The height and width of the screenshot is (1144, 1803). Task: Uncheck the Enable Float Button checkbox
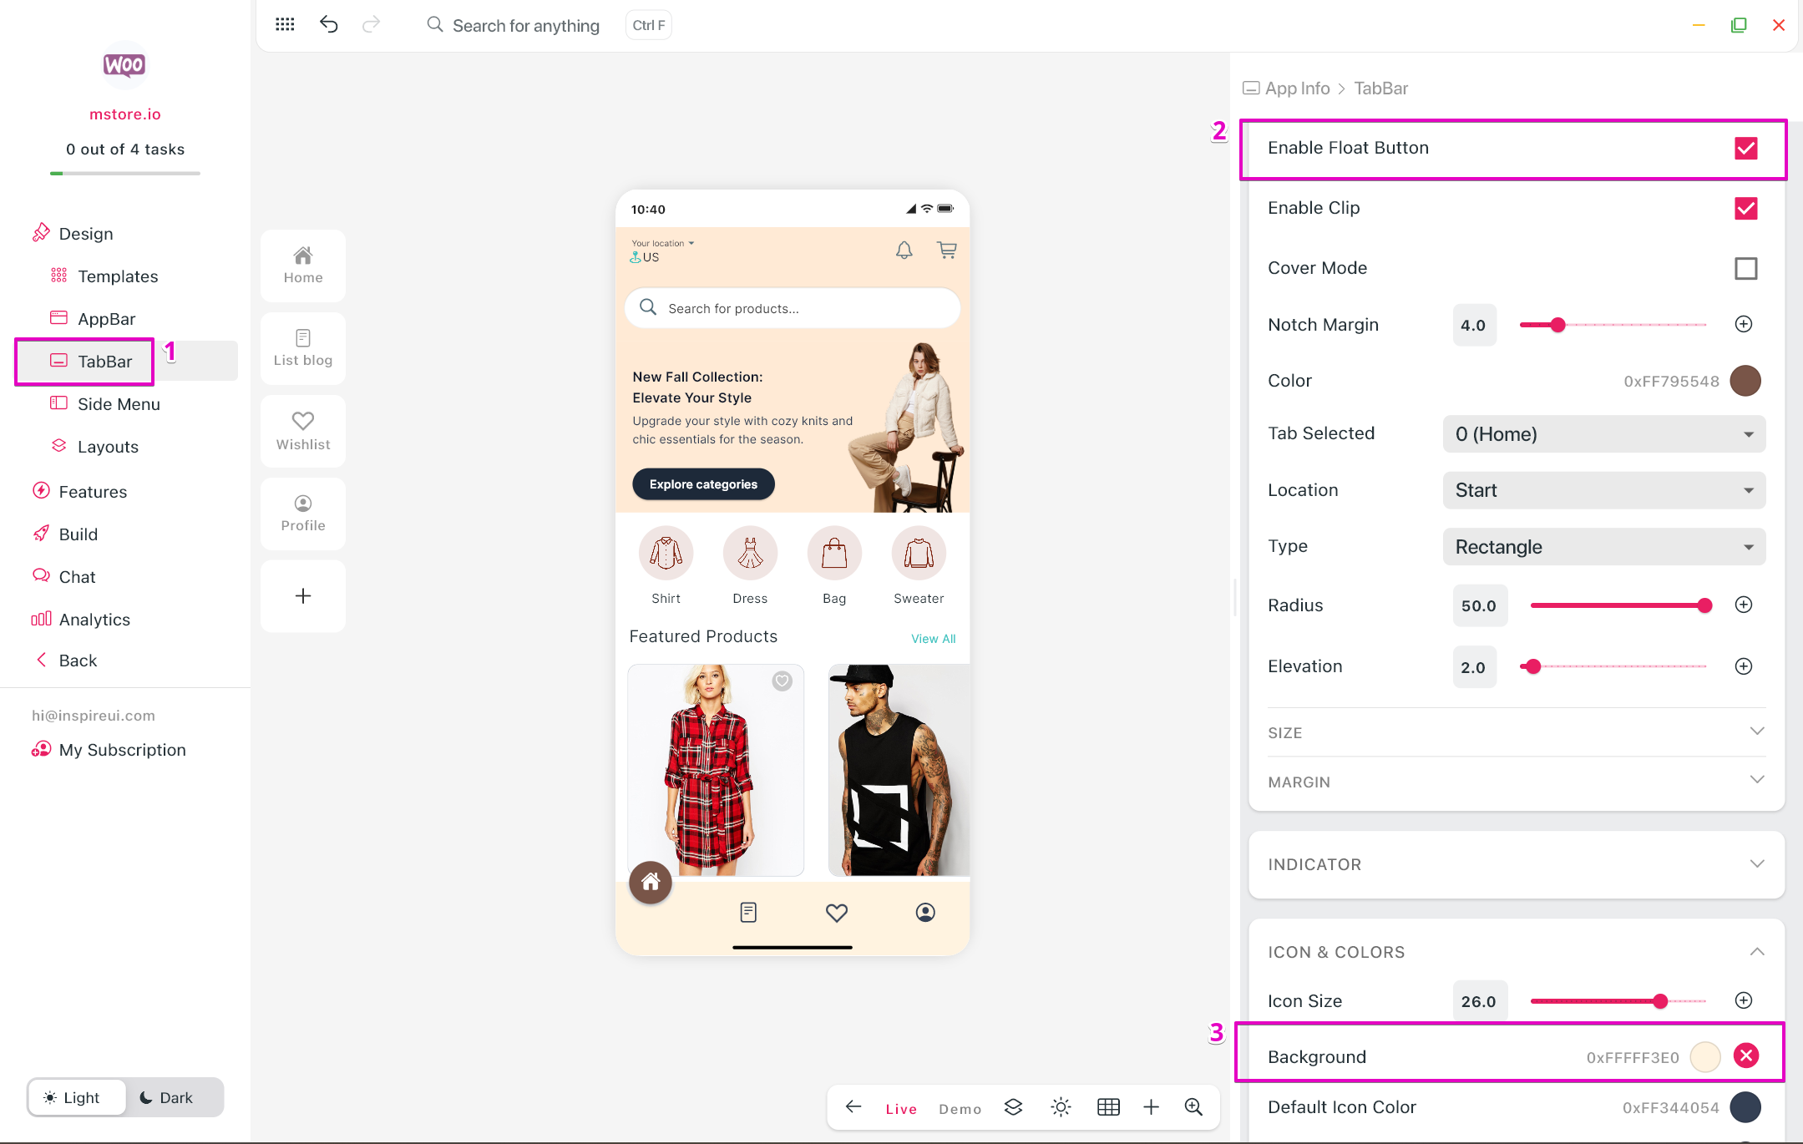(x=1745, y=149)
